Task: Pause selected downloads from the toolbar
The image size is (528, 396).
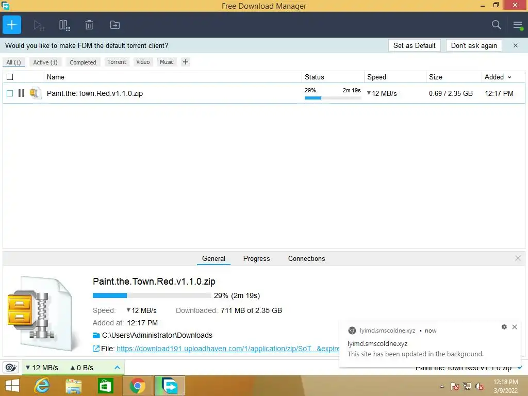Action: pos(64,25)
